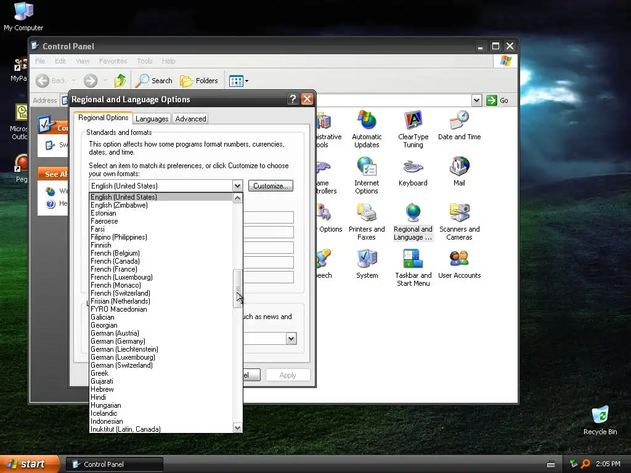
Task: Select French (France) in the list
Action: pyautogui.click(x=161, y=269)
